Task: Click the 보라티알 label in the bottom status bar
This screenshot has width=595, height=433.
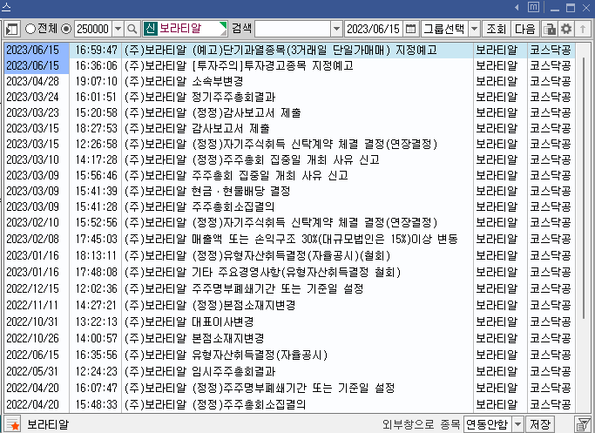Action: tap(48, 424)
